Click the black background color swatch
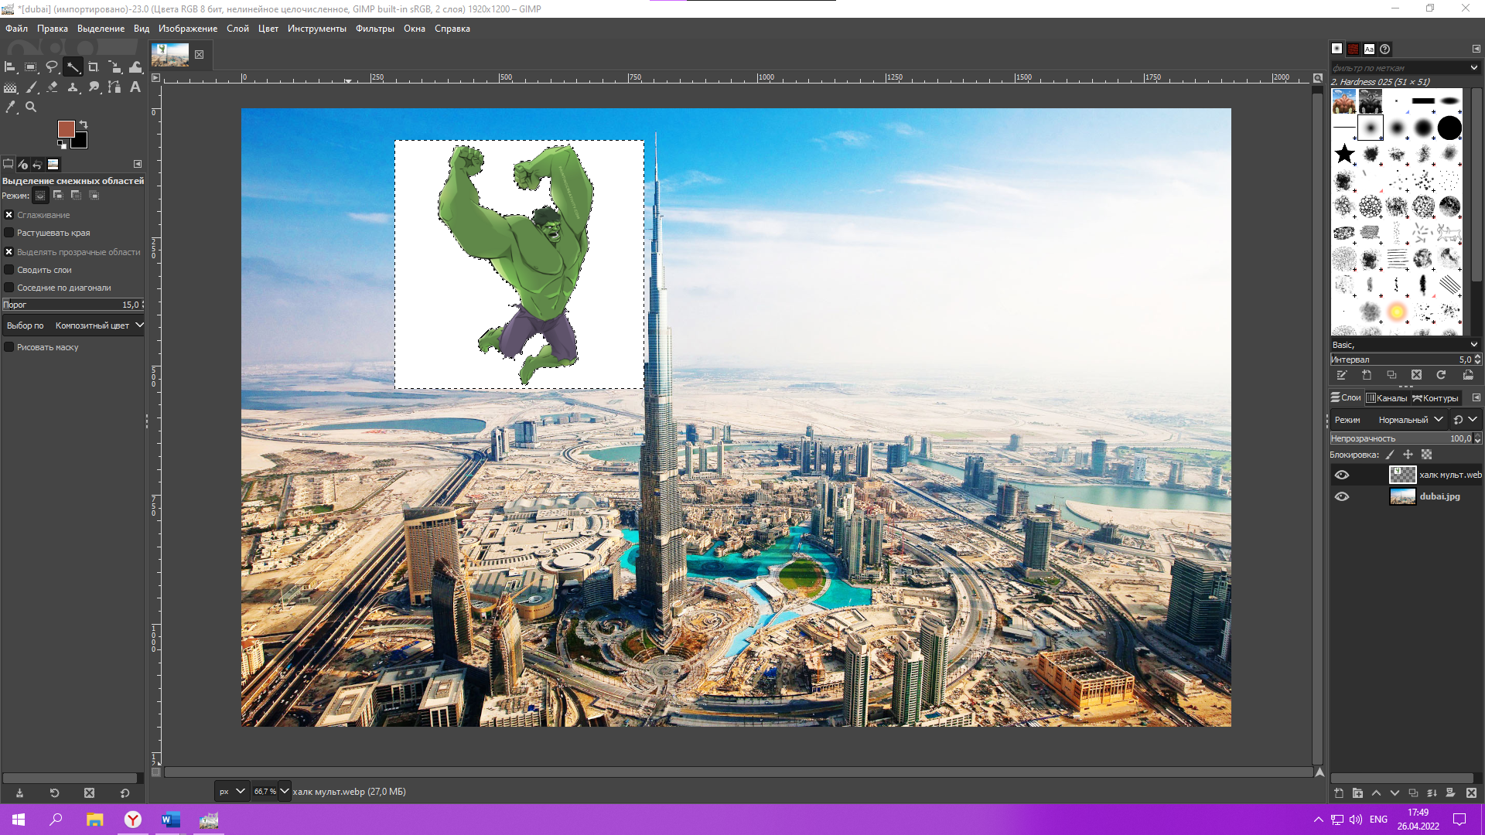 click(x=80, y=141)
